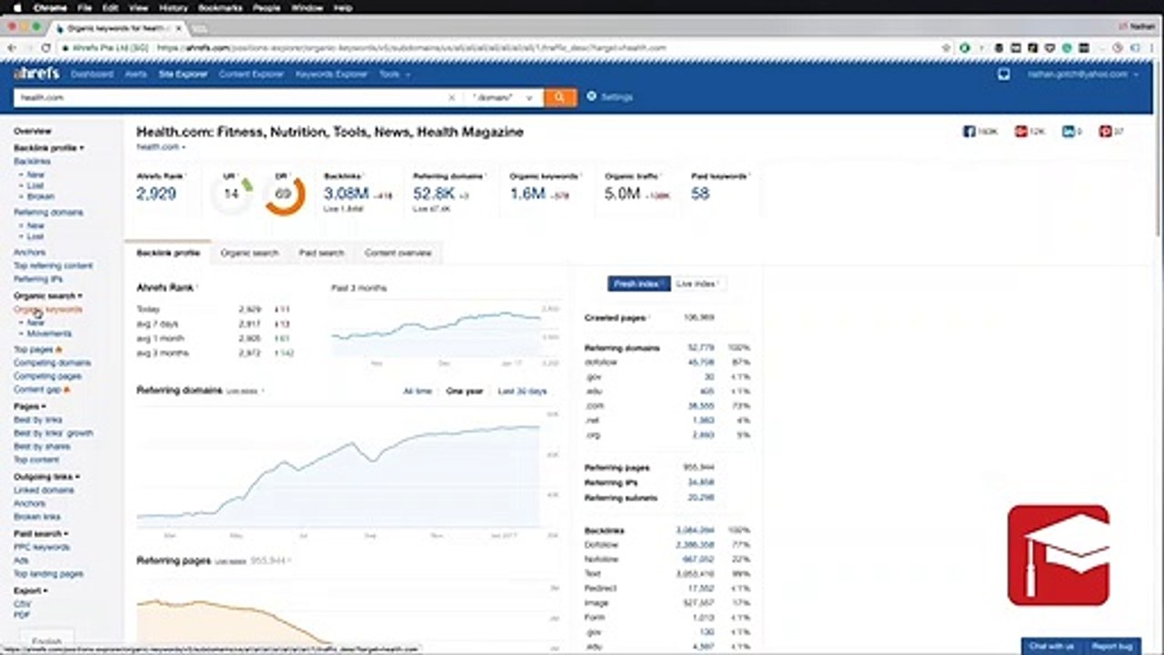Switch to Live index
1164x655 pixels.
click(697, 284)
